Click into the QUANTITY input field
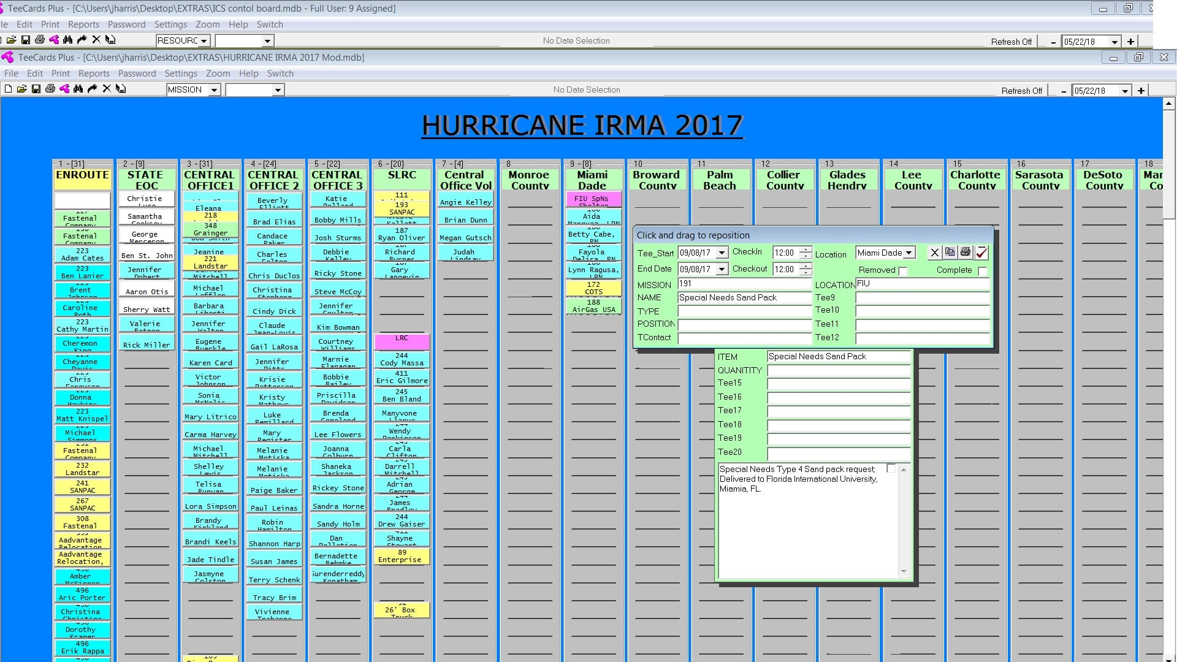 point(839,370)
